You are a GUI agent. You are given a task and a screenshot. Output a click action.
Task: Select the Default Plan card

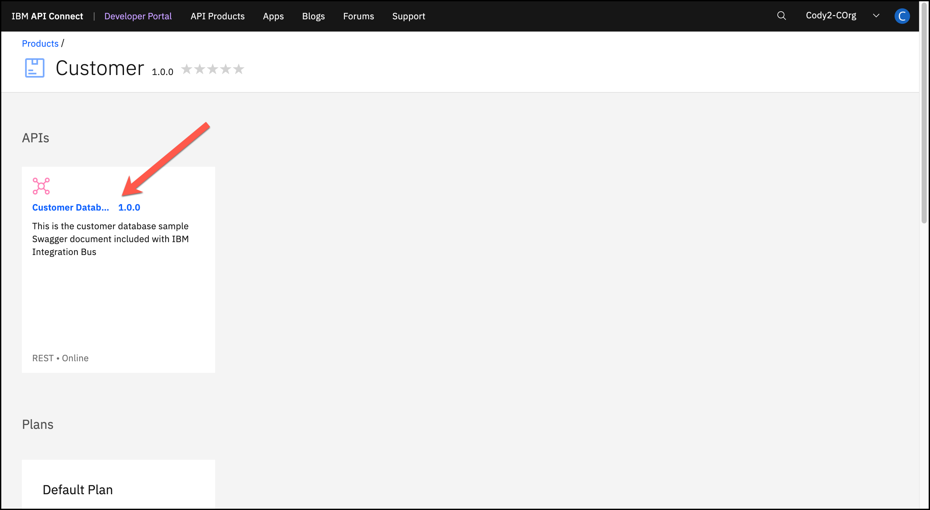78,489
